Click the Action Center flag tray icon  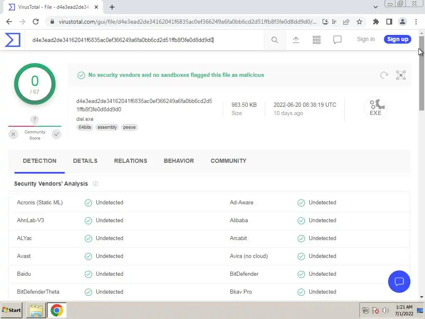point(375,310)
